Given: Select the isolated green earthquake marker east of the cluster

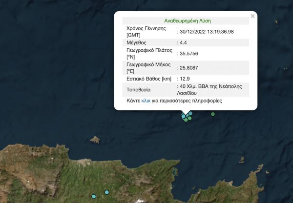Looking at the screenshot, I should pos(213,114).
